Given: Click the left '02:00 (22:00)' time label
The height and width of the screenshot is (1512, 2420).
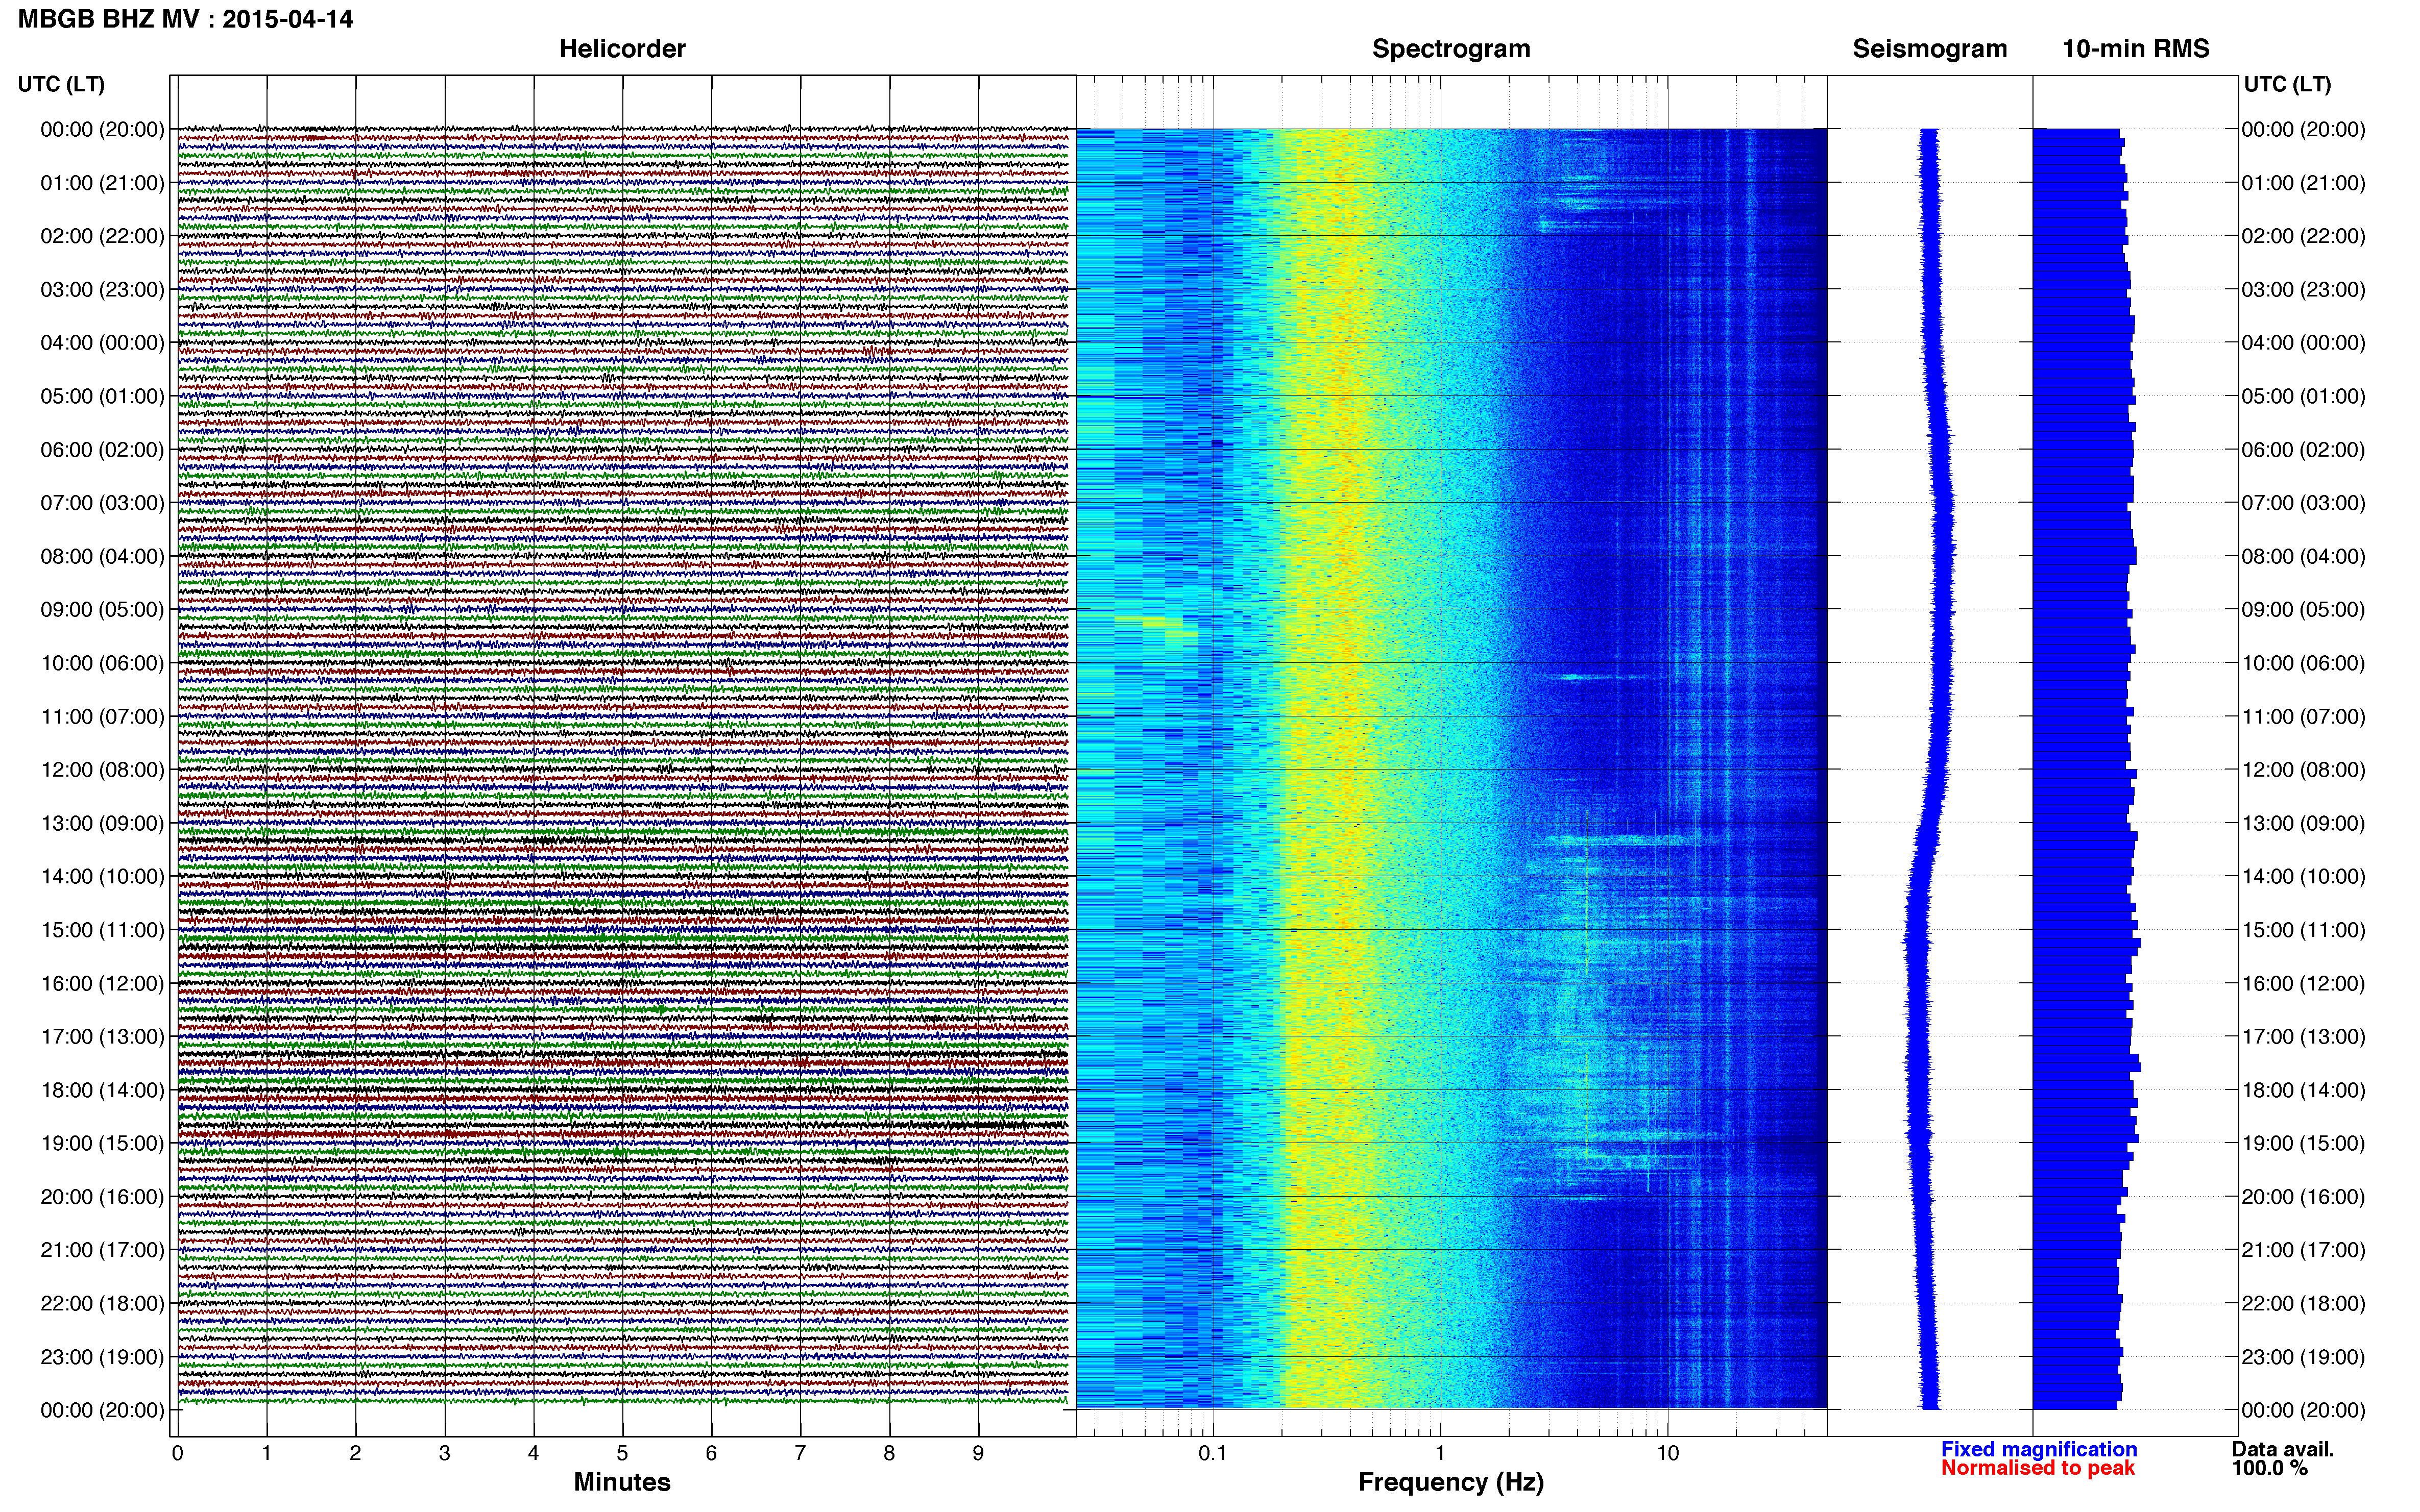Looking at the screenshot, I should click(x=102, y=236).
